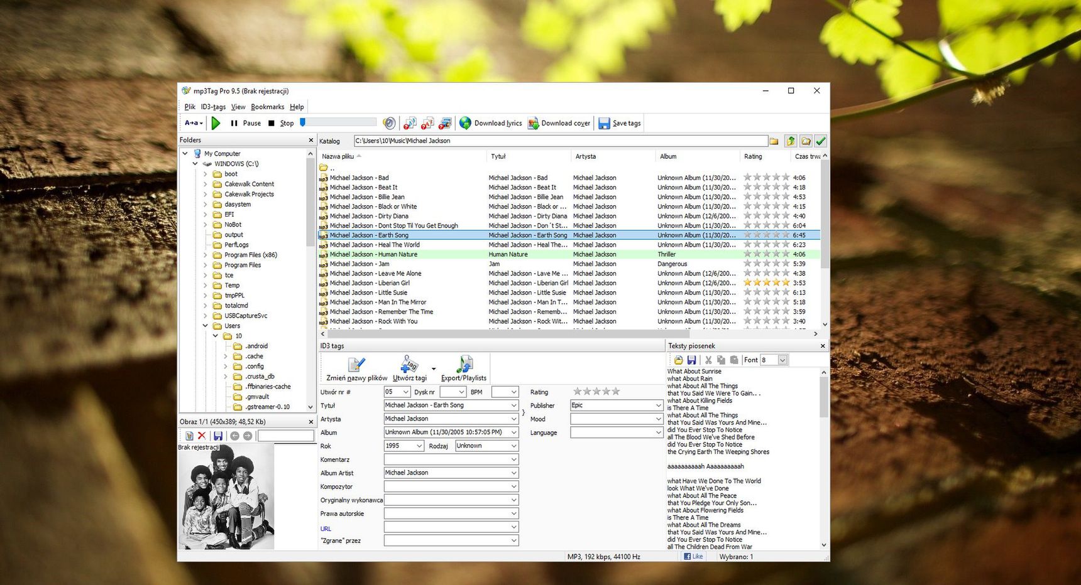Click Download lyrics button
The image size is (1081, 585).
click(x=491, y=123)
